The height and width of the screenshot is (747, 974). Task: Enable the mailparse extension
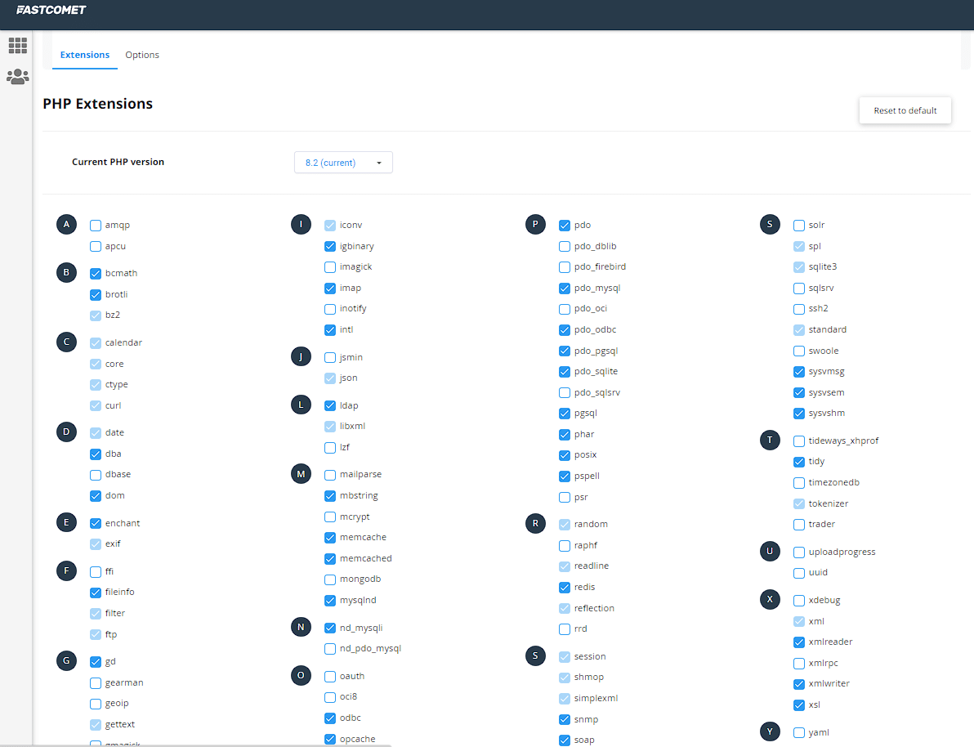click(330, 475)
